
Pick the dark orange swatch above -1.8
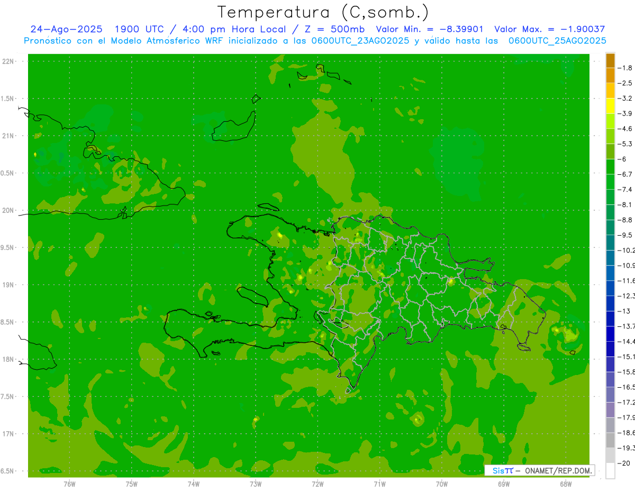610,60
